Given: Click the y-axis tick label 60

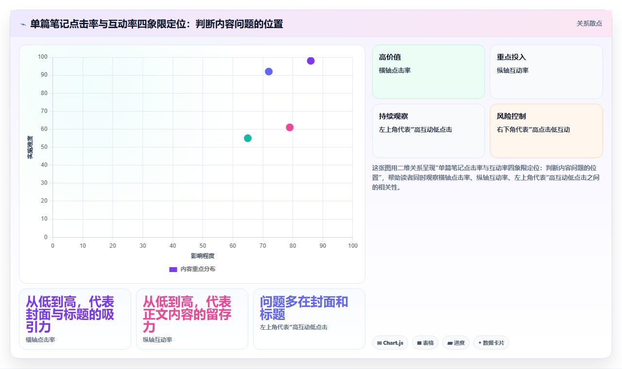Looking at the screenshot, I should (x=44, y=129).
